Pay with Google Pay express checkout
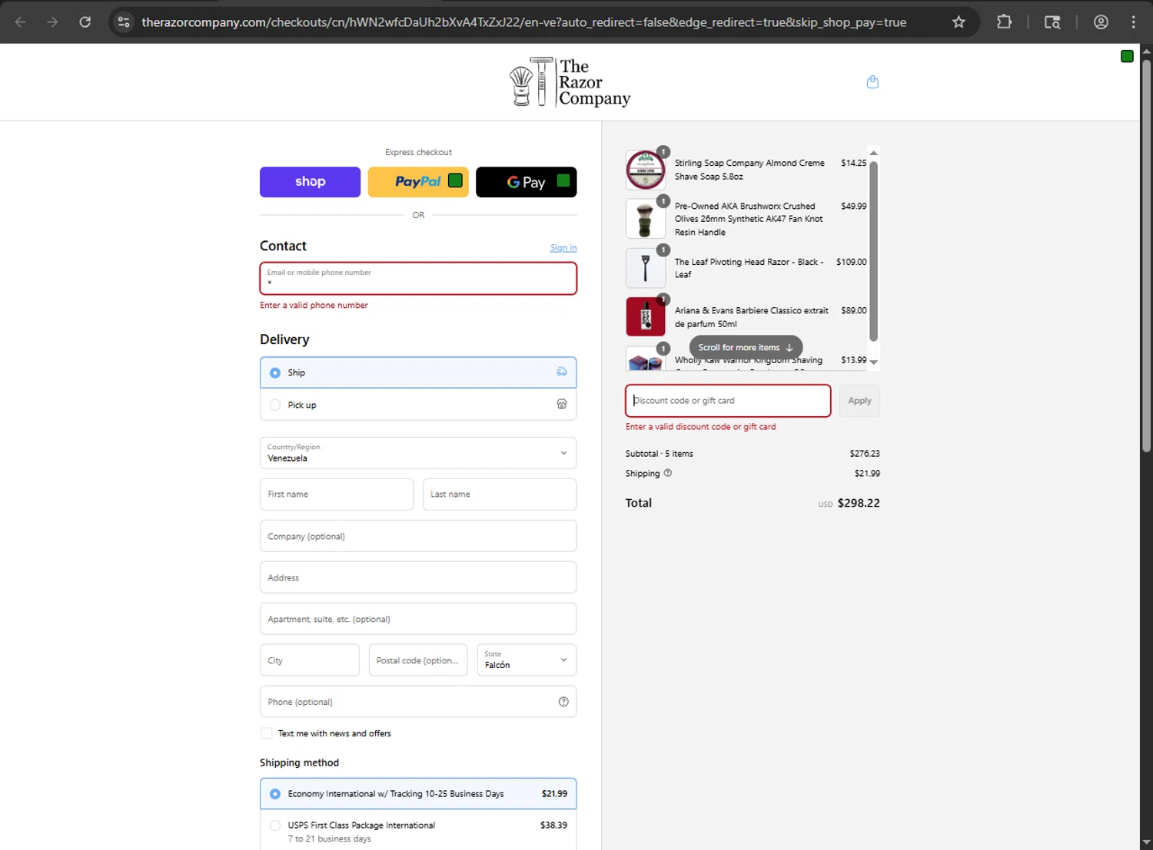 click(x=527, y=182)
